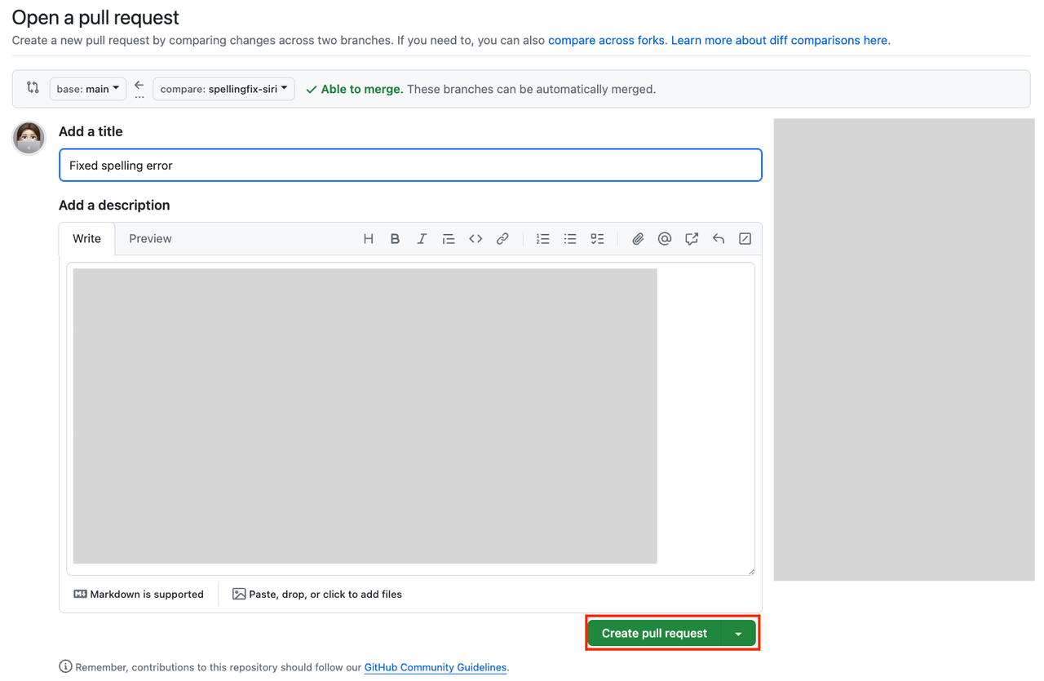Open compare: spellingfix-siri branch dropdown
The image size is (1044, 681).
[223, 89]
